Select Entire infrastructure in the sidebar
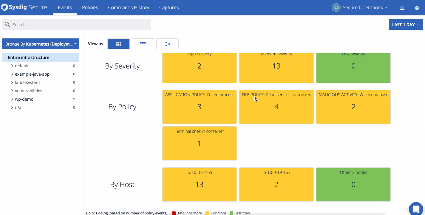425x215 pixels. point(28,57)
